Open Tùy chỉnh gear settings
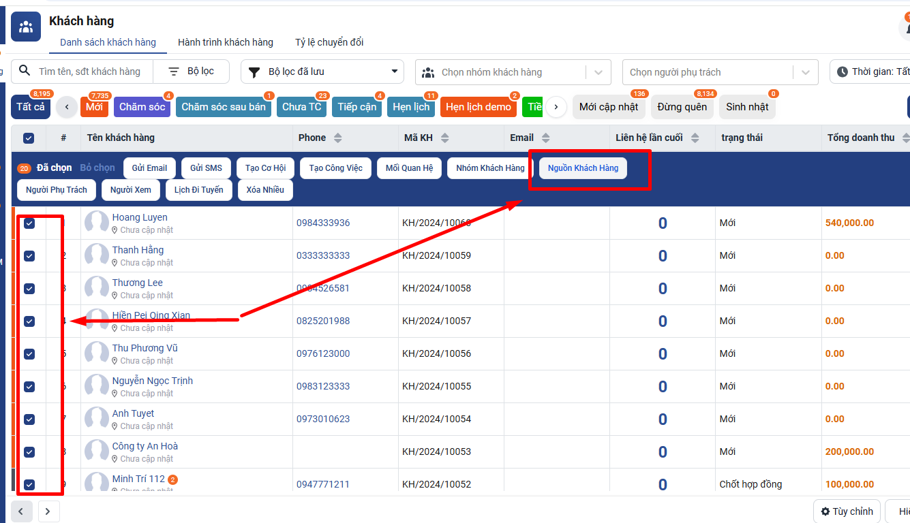910x523 pixels. tap(825, 511)
